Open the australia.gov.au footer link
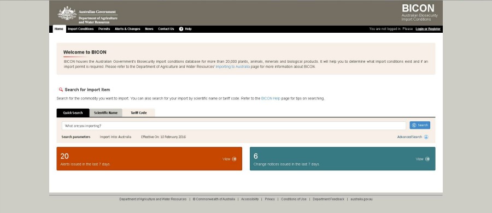The height and width of the screenshot is (213, 492). click(361, 199)
